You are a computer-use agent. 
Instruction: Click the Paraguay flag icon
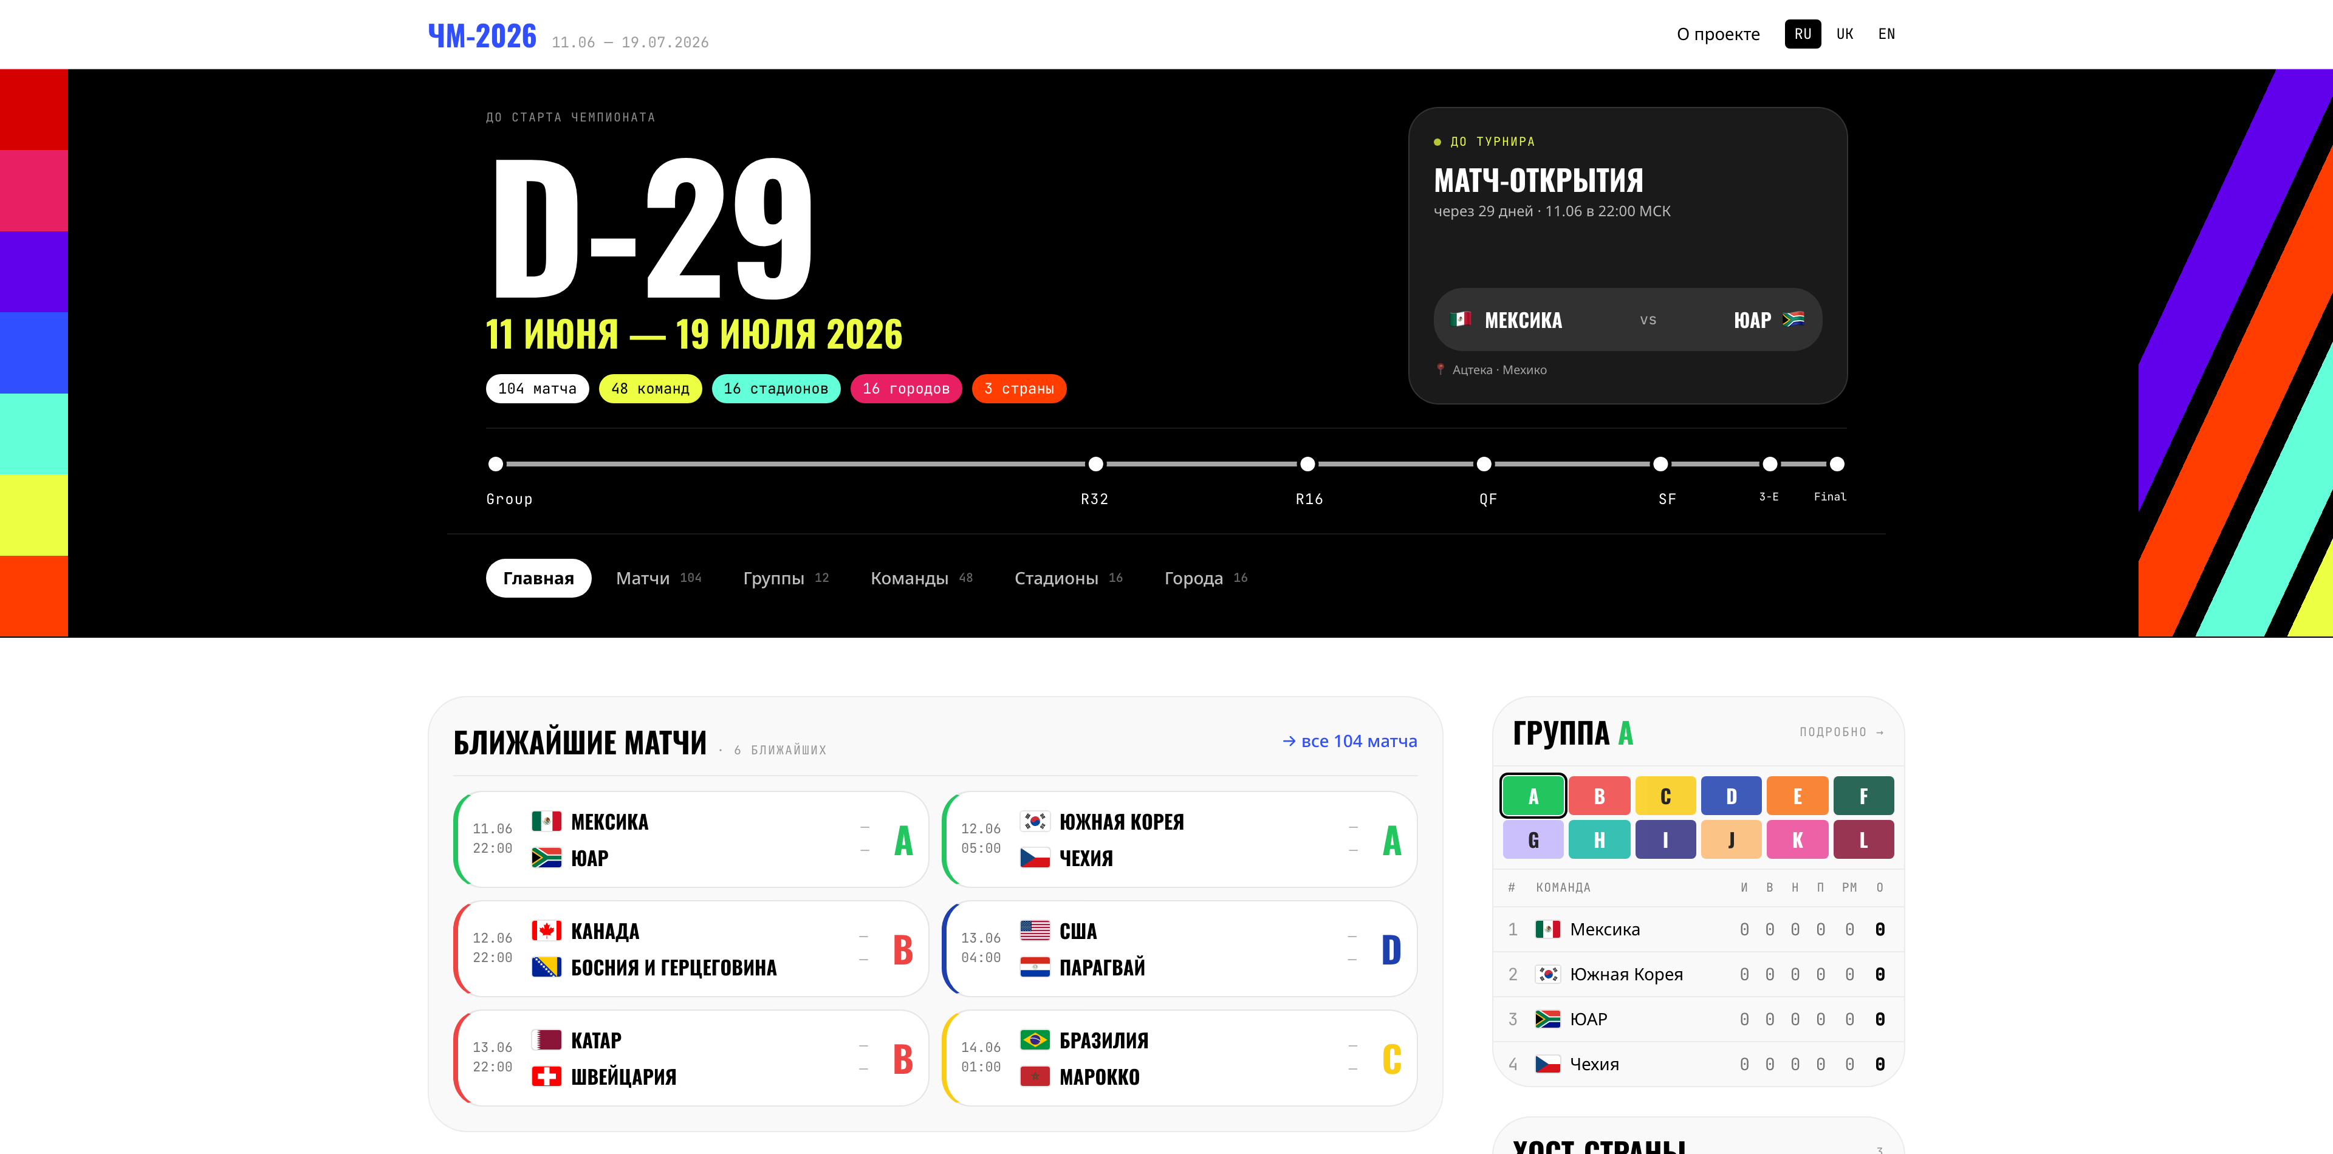tap(1034, 967)
